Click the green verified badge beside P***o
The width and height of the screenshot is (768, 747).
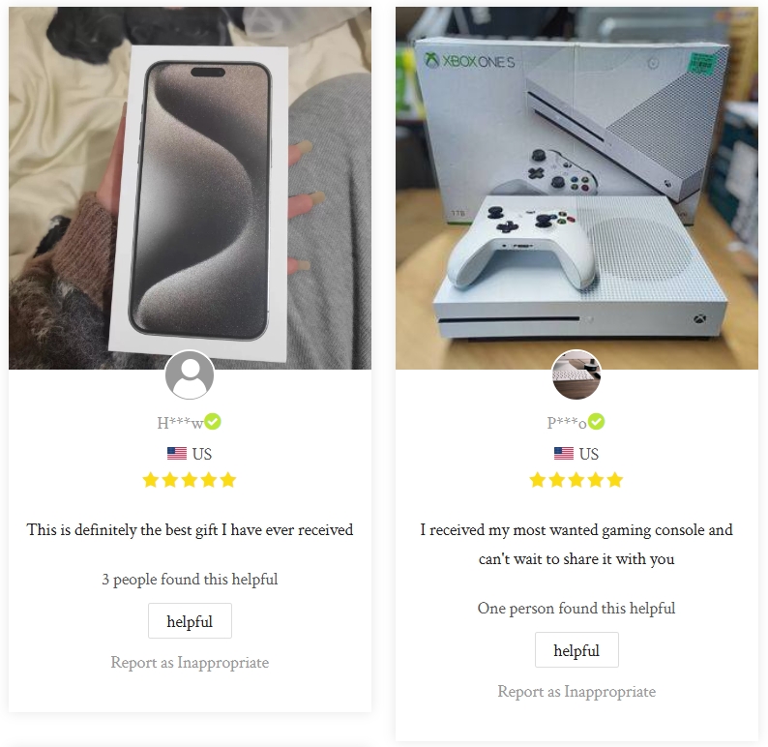(x=596, y=421)
